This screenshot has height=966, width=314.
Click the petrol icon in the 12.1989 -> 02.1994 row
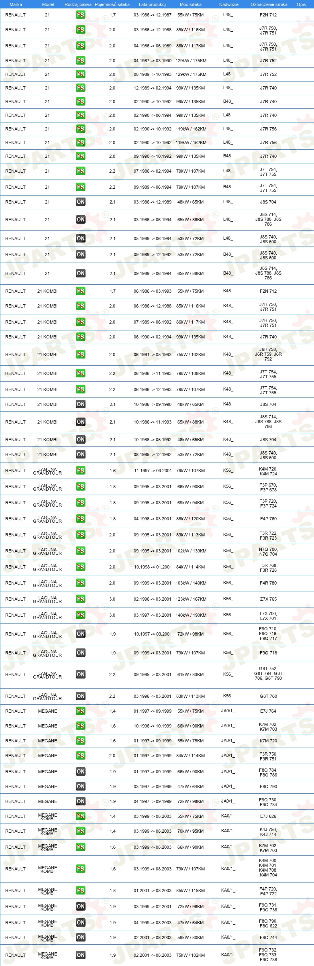(81, 88)
